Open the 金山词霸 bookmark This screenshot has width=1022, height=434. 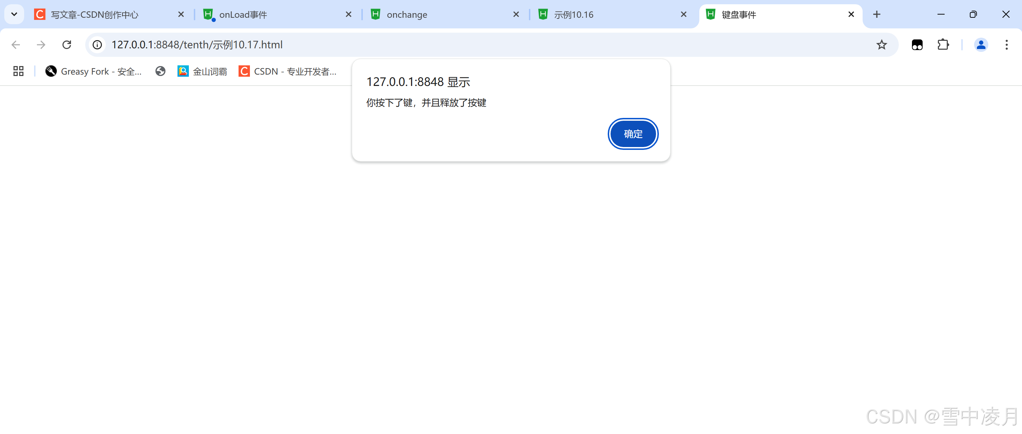(x=202, y=71)
